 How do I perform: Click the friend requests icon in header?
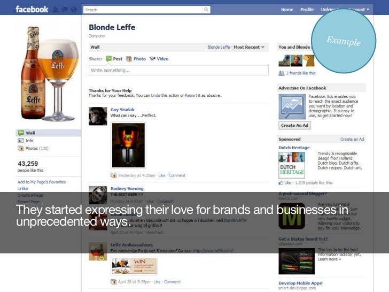(x=56, y=10)
